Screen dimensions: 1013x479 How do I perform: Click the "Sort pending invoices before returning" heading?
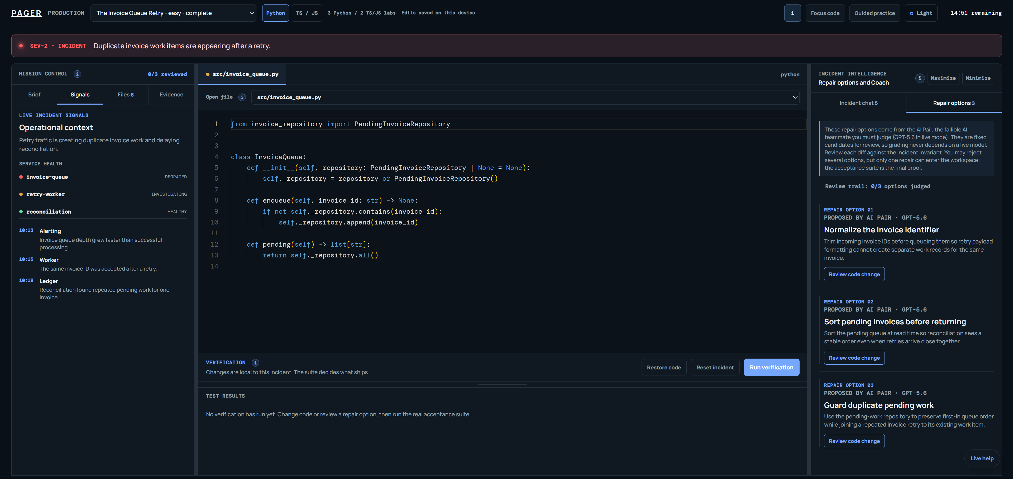tap(894, 321)
